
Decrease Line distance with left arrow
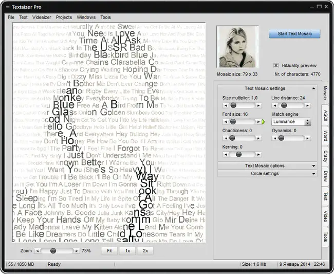(274, 105)
